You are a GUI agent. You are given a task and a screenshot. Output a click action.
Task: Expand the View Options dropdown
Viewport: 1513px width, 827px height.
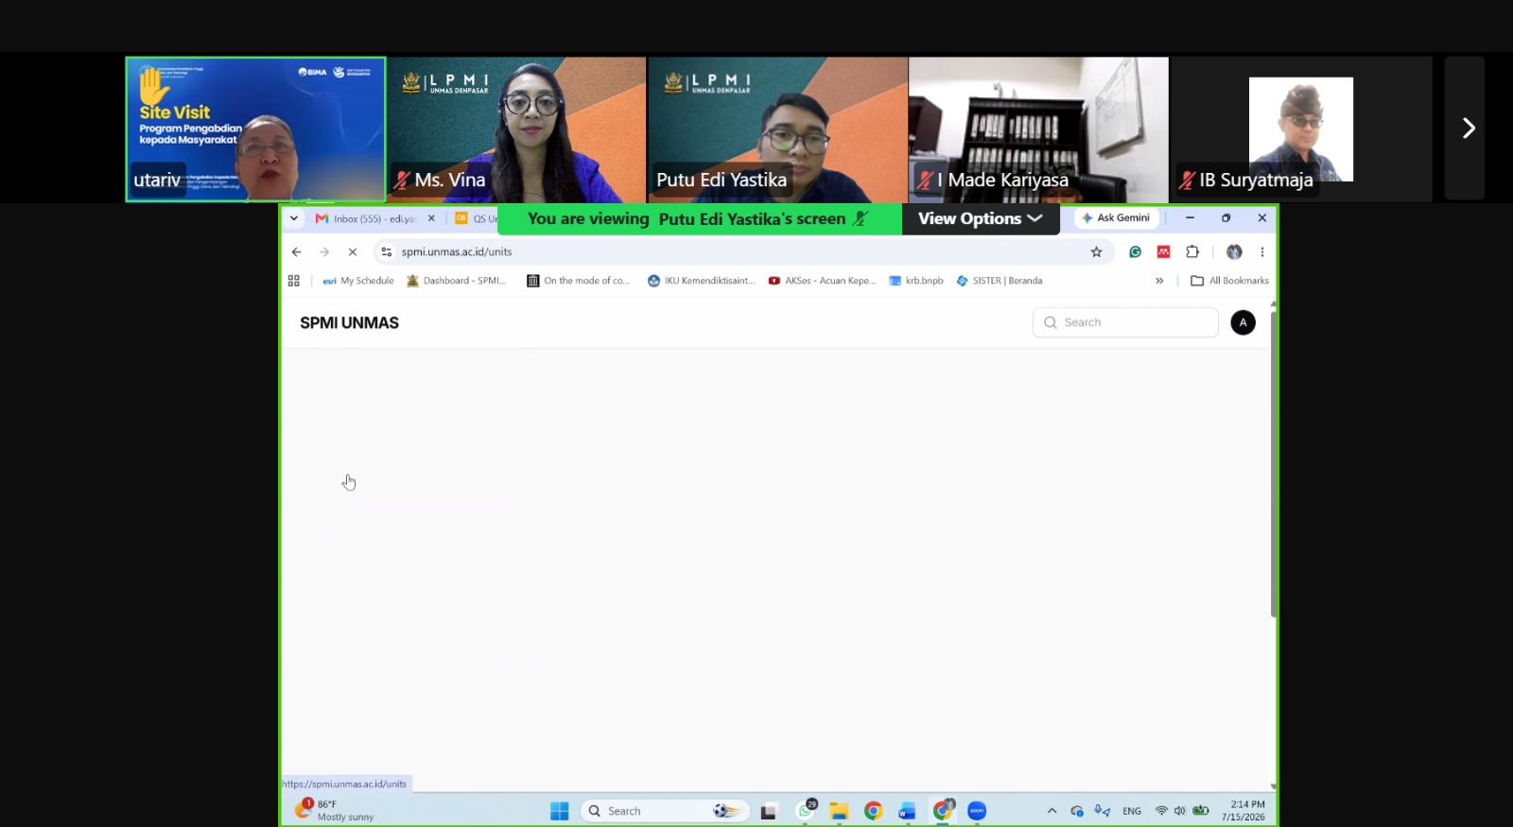pyautogui.click(x=981, y=218)
